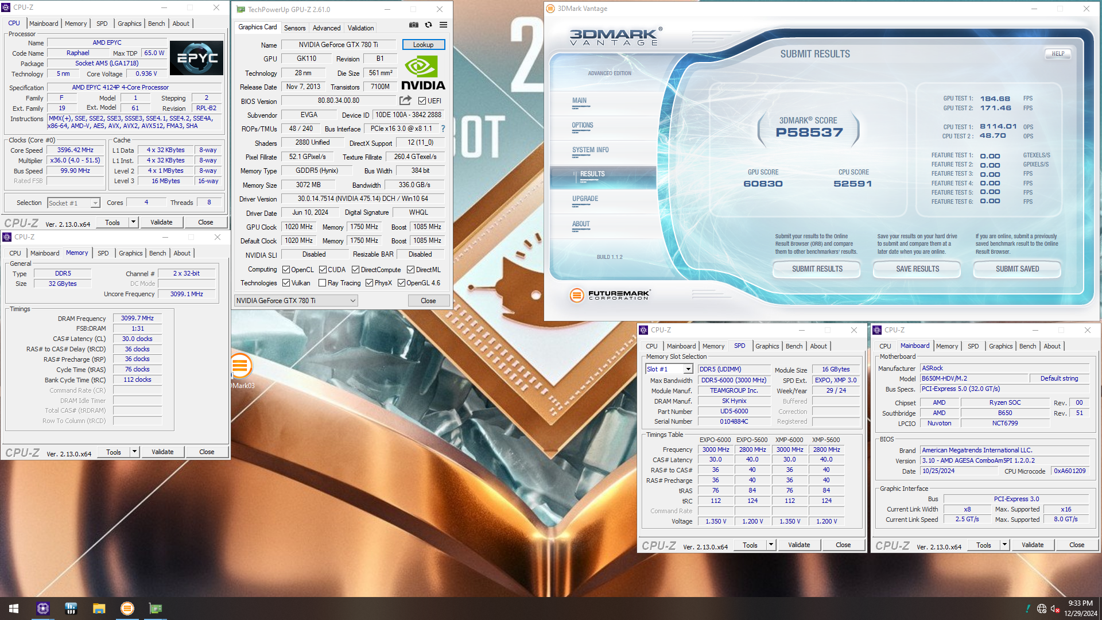Click the EPYC logo in CPU-Z
The height and width of the screenshot is (620, 1102).
point(196,57)
